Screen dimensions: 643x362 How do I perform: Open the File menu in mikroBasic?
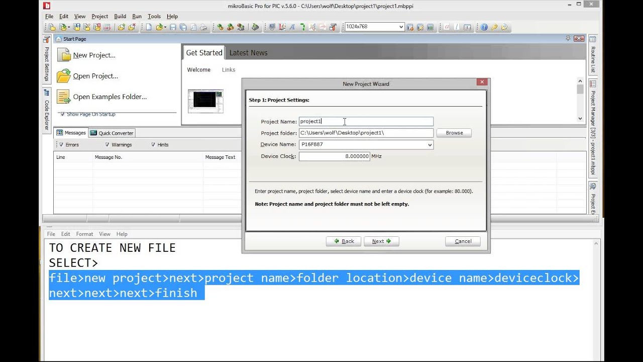[x=49, y=16]
